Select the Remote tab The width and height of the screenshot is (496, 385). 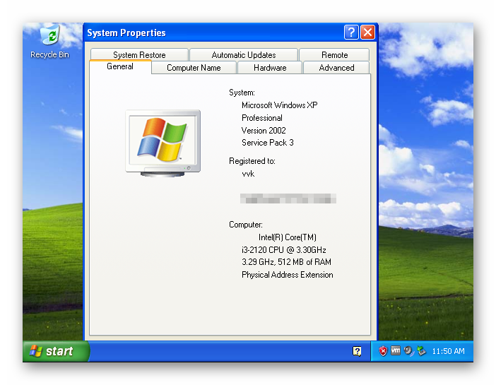click(x=334, y=54)
